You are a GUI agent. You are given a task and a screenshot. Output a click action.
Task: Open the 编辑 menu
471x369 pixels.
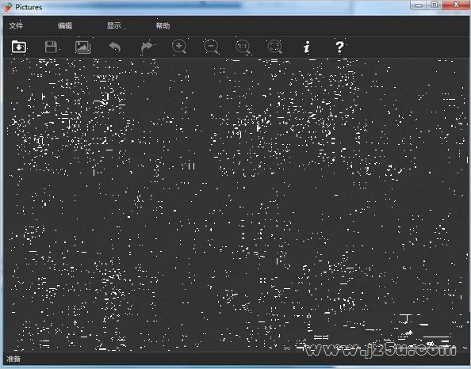tap(65, 25)
